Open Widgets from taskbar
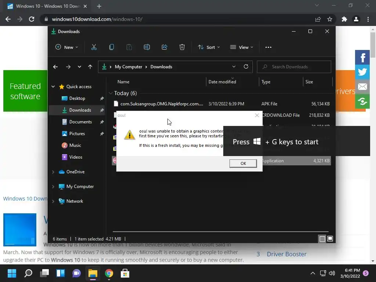This screenshot has height=282, width=376. click(61, 273)
